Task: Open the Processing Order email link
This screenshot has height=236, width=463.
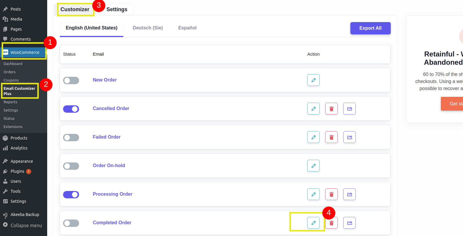Action: coord(113,194)
